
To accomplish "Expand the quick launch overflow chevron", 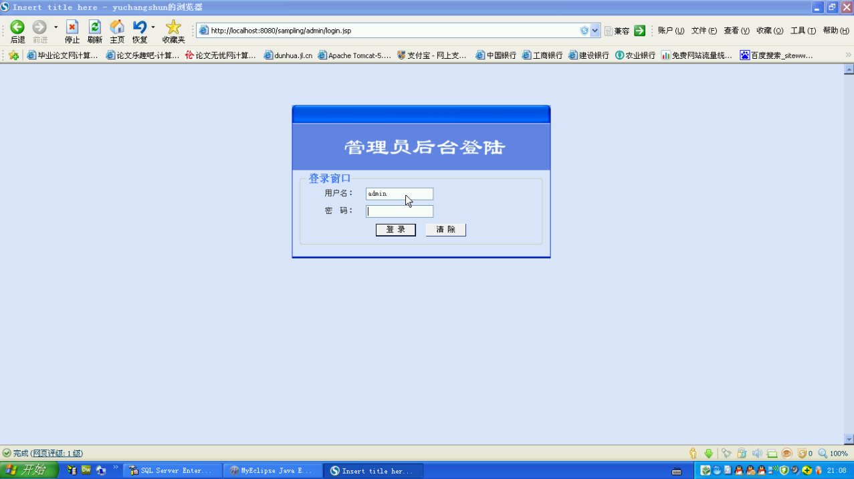I will point(115,468).
